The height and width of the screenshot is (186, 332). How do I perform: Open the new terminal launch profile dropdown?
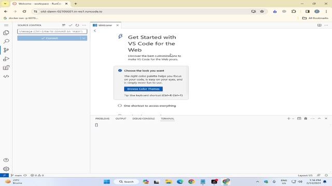click(x=293, y=118)
